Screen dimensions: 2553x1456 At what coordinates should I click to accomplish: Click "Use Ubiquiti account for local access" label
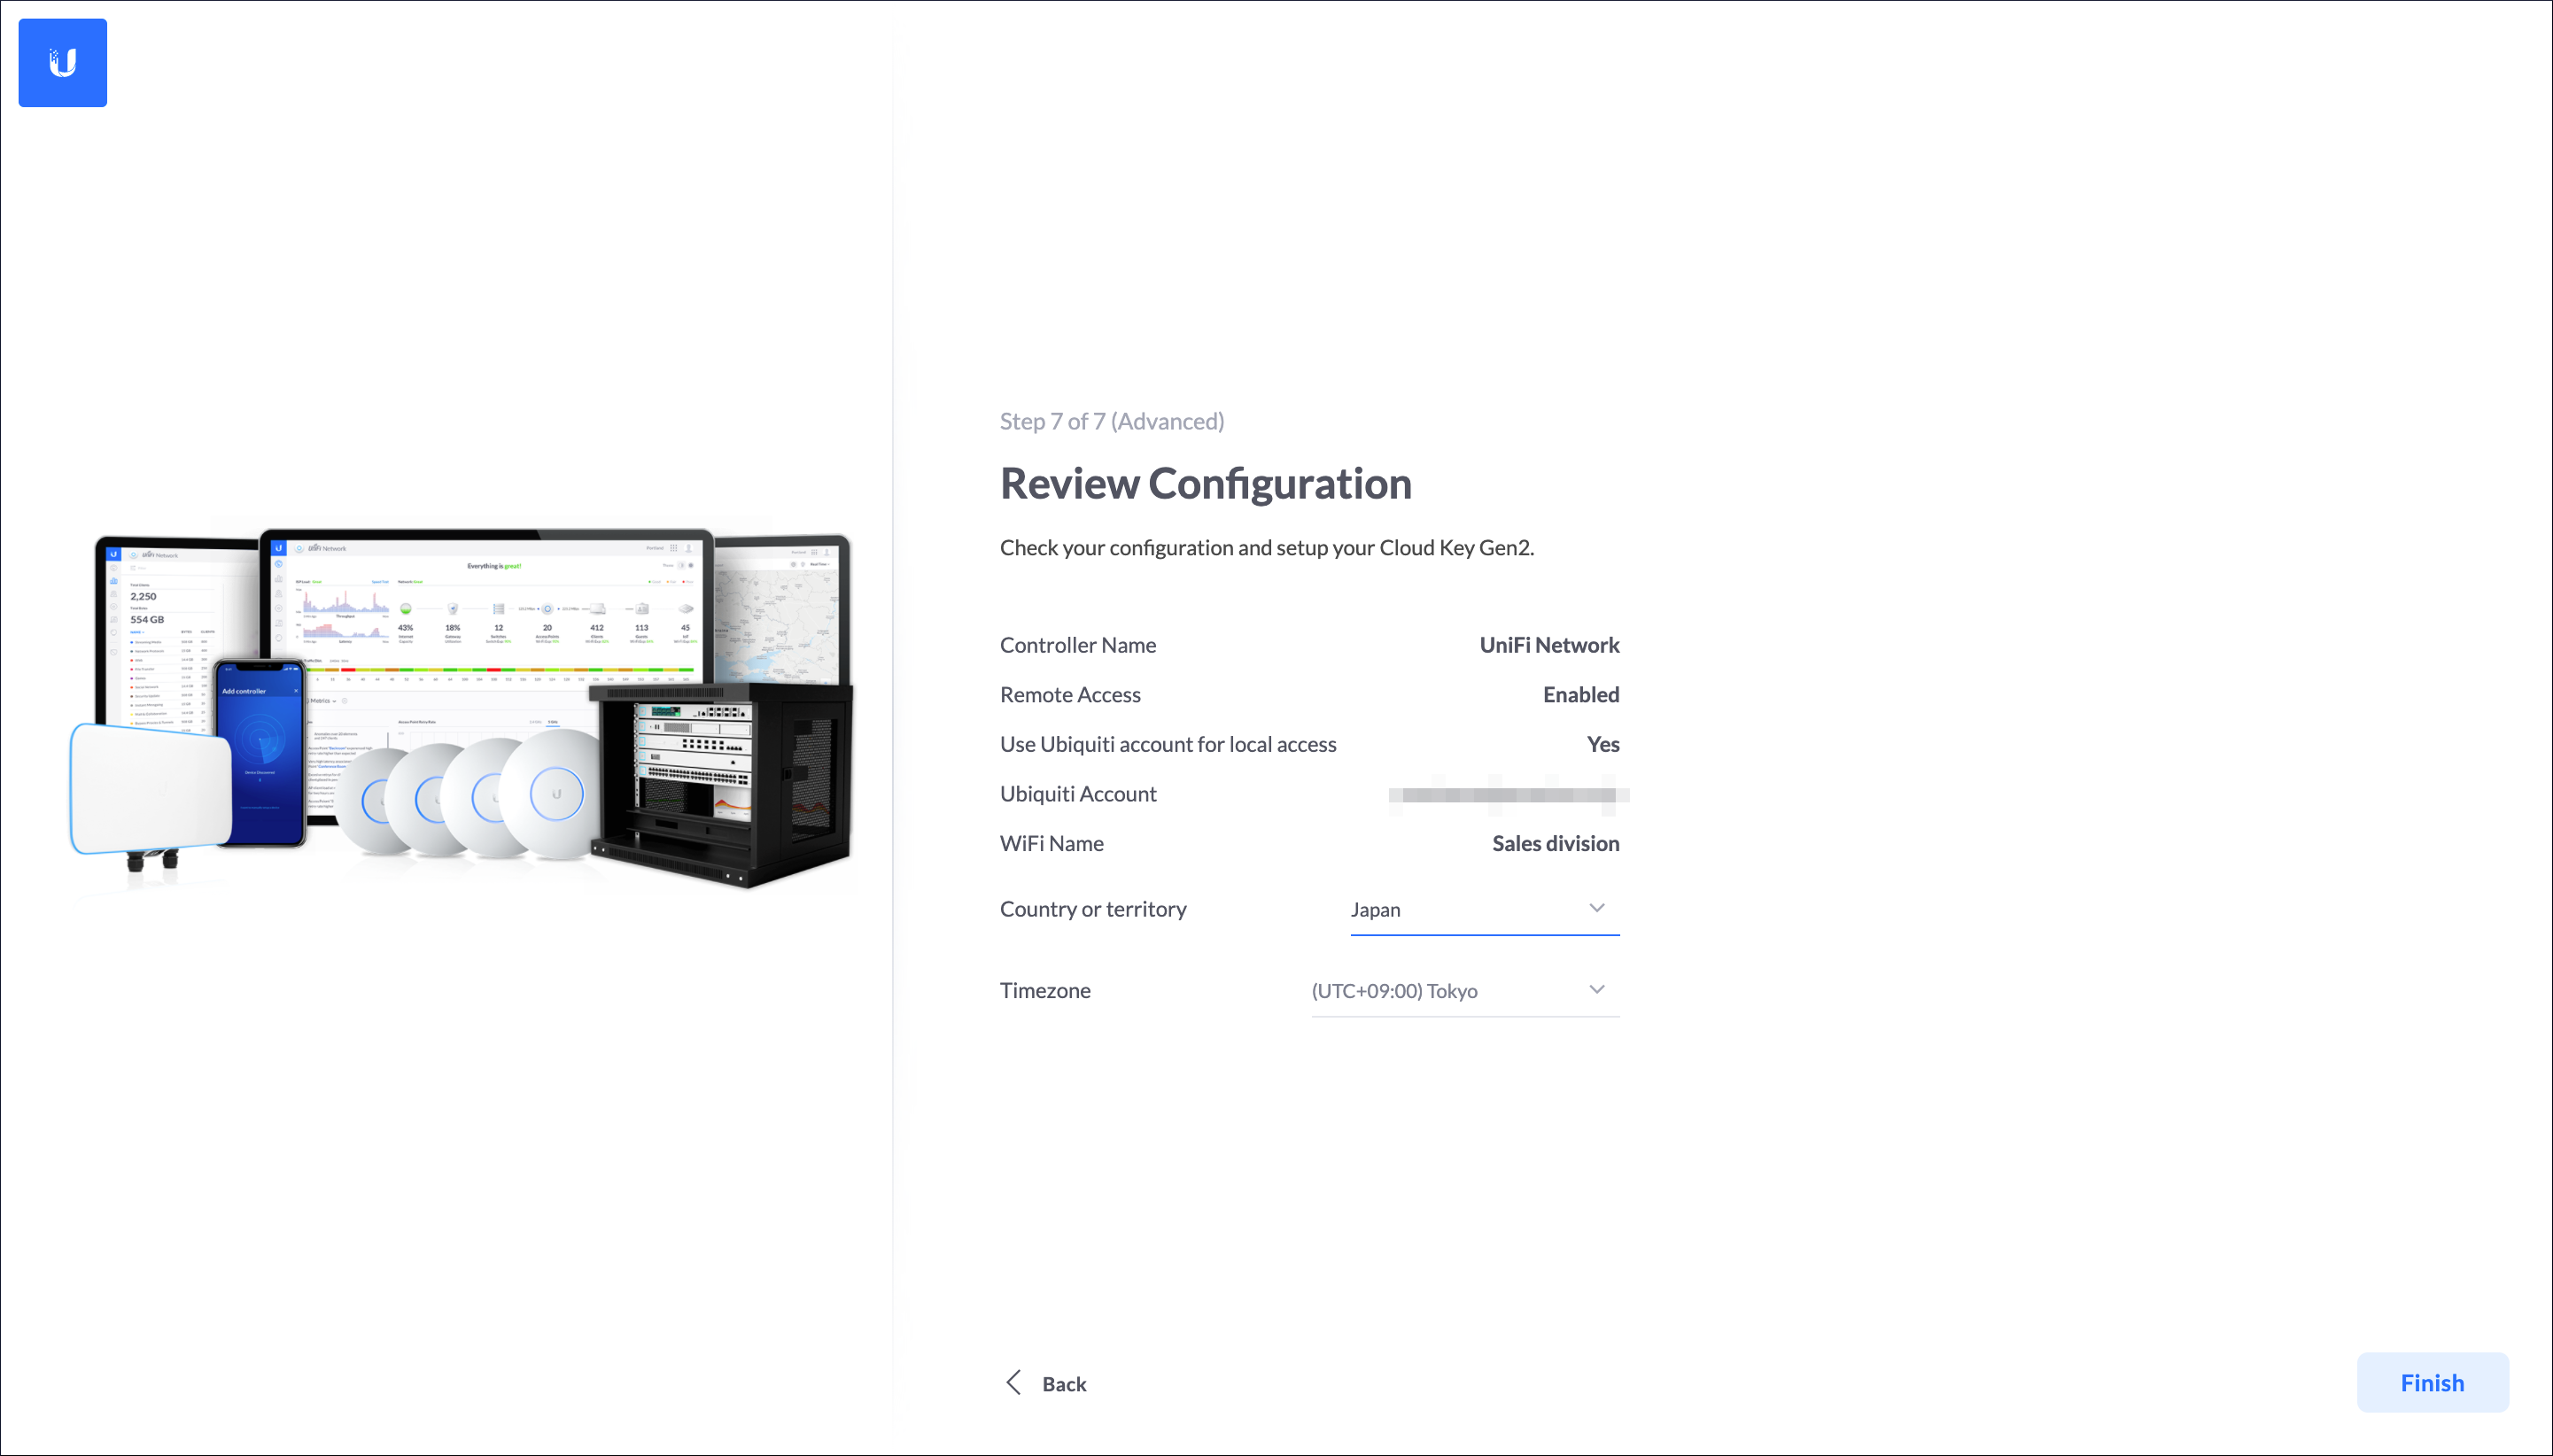pos(1168,744)
